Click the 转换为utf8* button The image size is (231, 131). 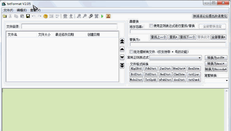216,58
